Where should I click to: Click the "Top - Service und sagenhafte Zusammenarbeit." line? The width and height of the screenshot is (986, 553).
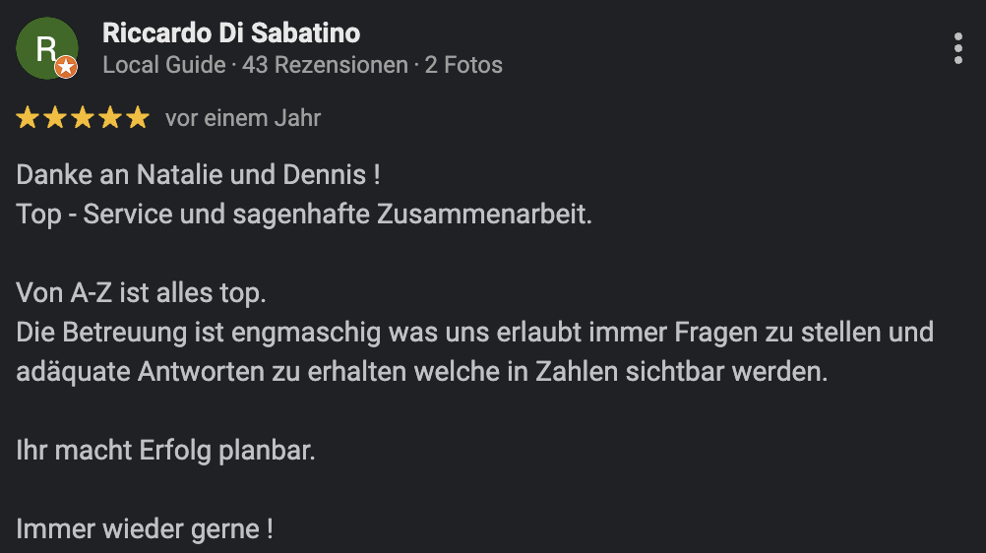click(x=304, y=215)
